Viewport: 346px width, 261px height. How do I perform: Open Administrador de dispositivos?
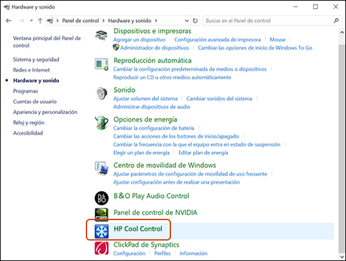click(x=155, y=48)
